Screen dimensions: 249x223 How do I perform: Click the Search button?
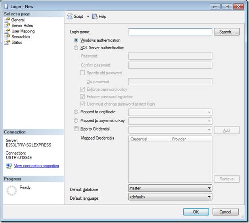tap(226, 32)
